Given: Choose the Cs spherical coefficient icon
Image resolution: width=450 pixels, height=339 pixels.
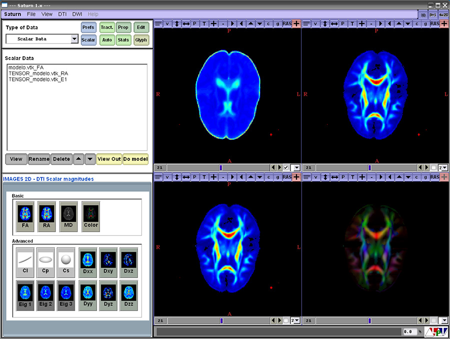Looking at the screenshot, I should pyautogui.click(x=66, y=263).
